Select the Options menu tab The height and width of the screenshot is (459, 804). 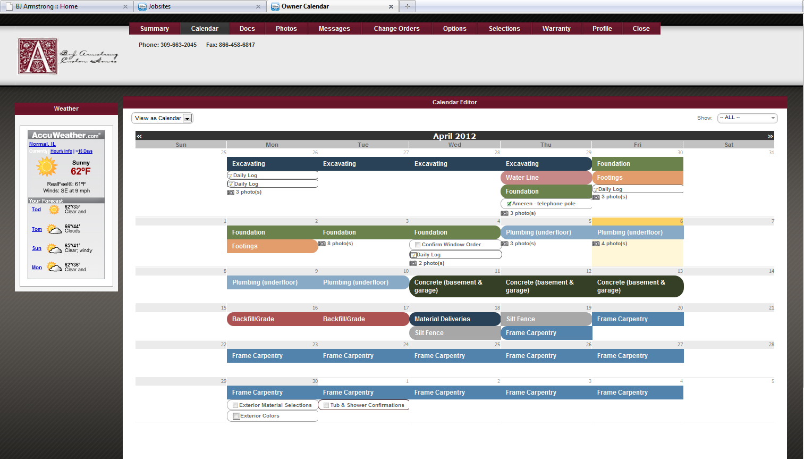(455, 29)
